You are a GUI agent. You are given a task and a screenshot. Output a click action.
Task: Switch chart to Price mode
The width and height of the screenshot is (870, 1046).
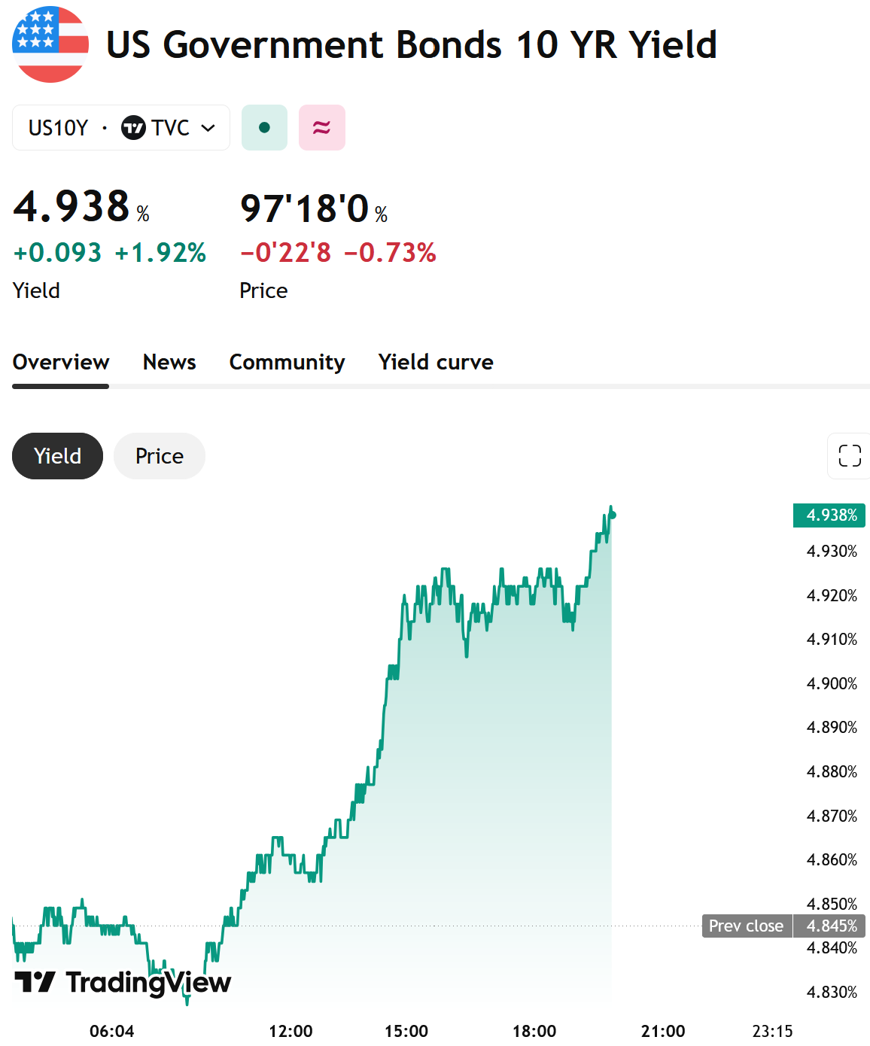pos(160,456)
